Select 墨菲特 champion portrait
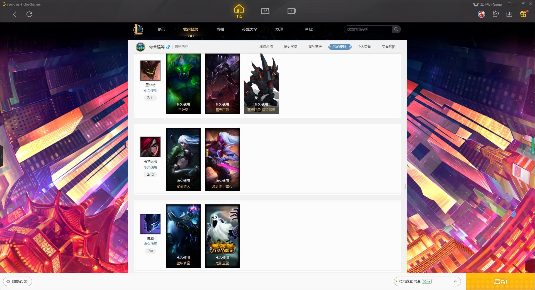 pyautogui.click(x=150, y=71)
